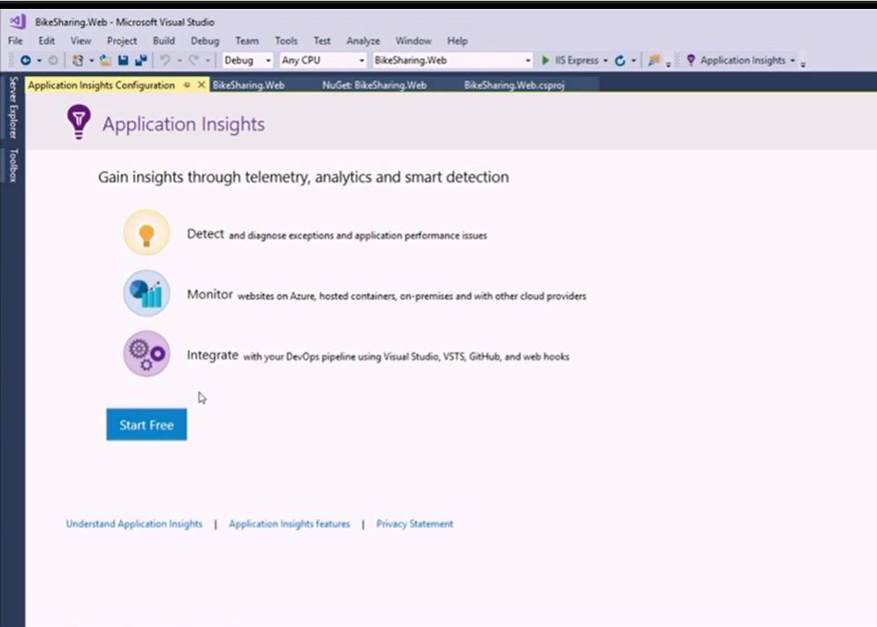The height and width of the screenshot is (627, 877).
Task: Open the Application Insights features link
Action: pyautogui.click(x=289, y=524)
